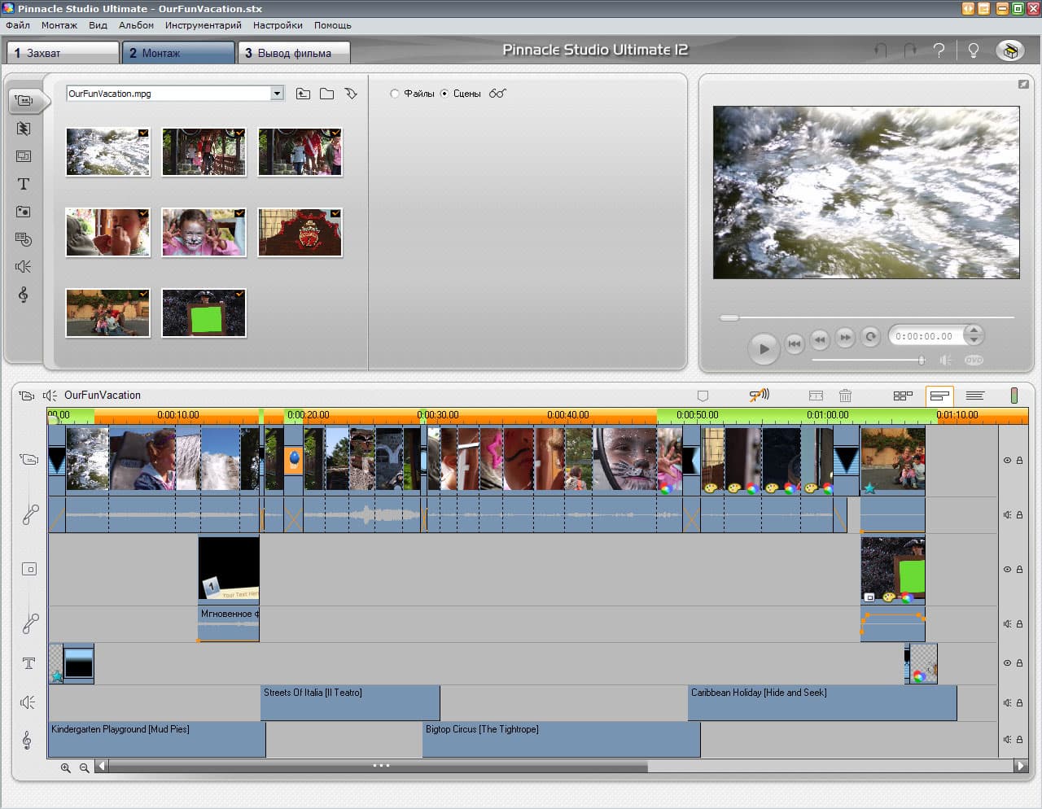
Task: Click the help question mark icon
Action: point(939,50)
